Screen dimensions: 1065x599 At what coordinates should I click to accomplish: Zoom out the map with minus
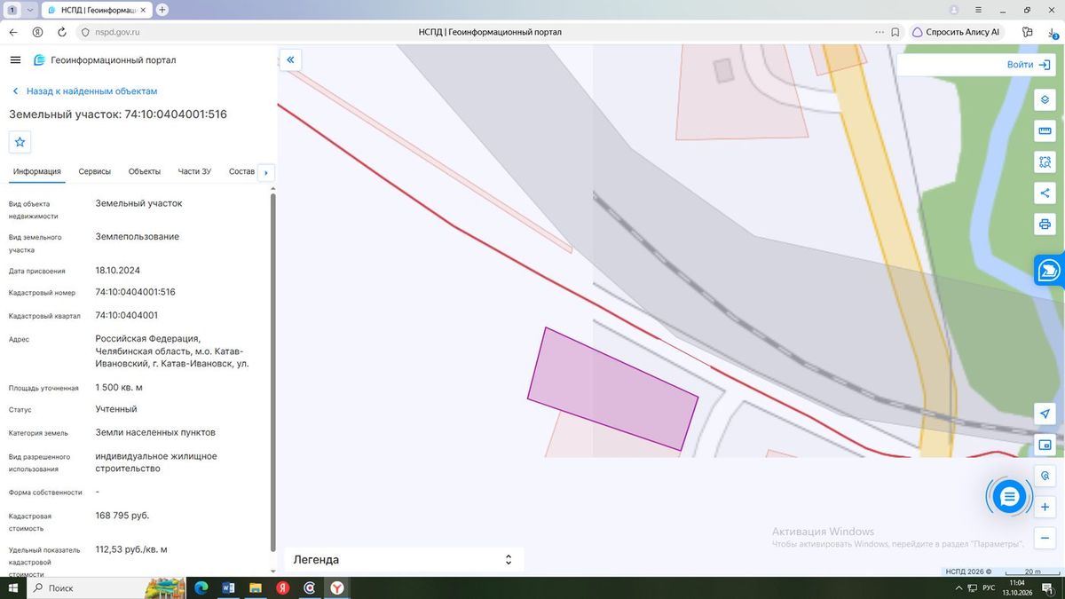tap(1045, 538)
